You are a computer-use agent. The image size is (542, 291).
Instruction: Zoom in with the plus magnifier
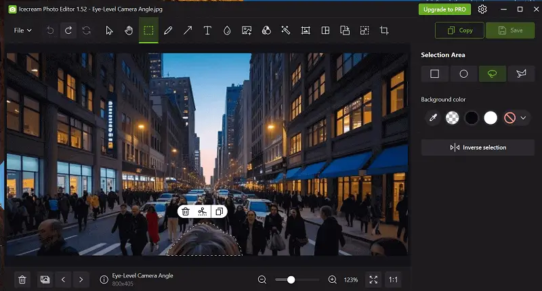click(x=332, y=279)
